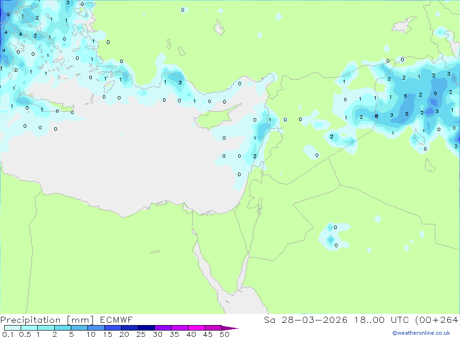Viewport: 460px width, 337px height.
Task: Click the legend label '30'
Action: 157,334
